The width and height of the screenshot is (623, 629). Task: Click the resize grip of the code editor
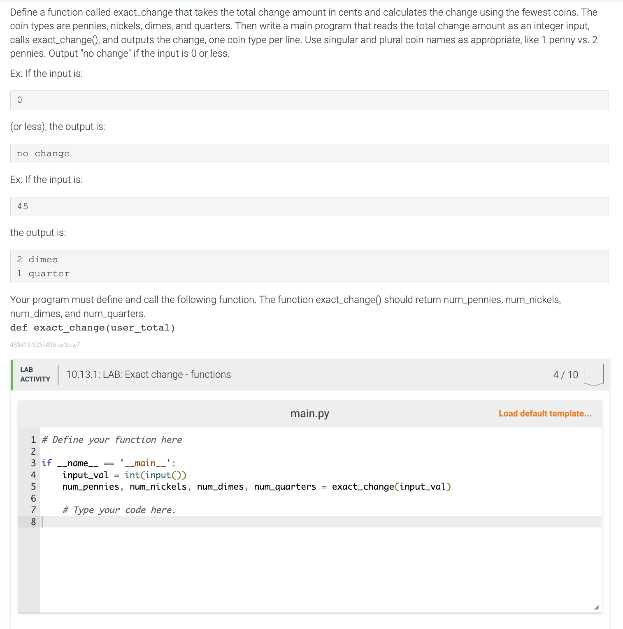[597, 607]
